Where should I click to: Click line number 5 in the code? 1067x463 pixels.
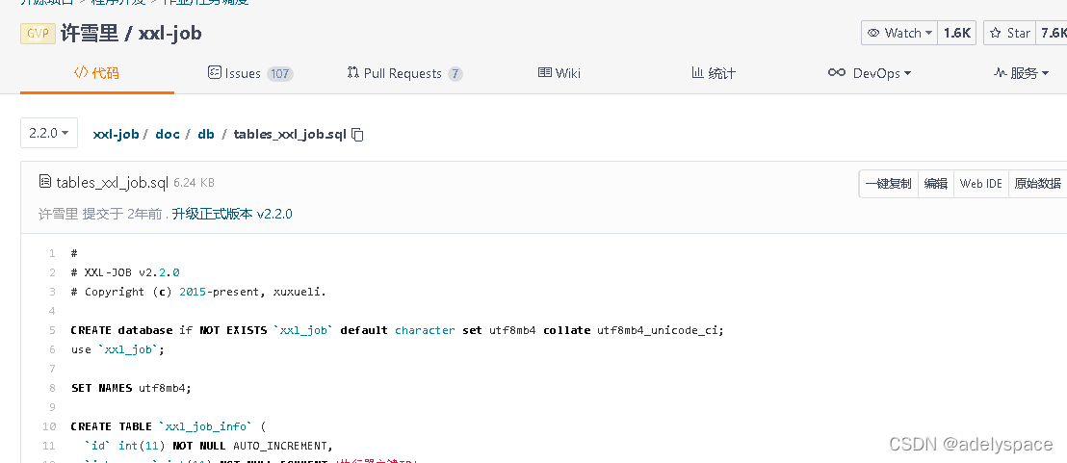coord(52,330)
